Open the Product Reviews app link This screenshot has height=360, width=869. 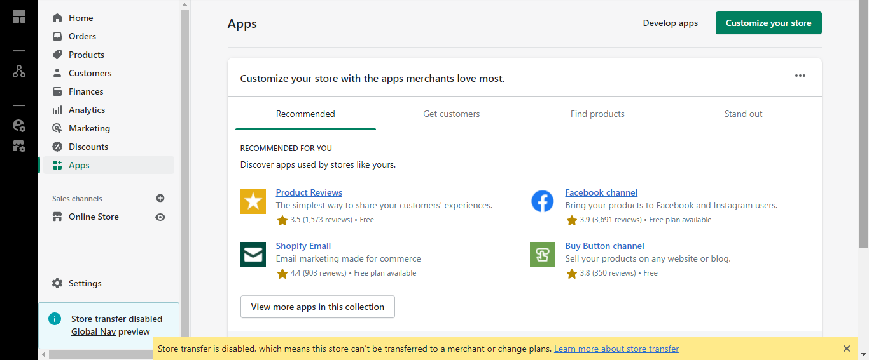[309, 192]
